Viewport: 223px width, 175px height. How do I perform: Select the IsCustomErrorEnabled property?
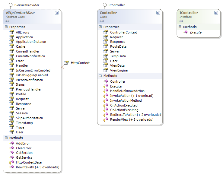33,70
